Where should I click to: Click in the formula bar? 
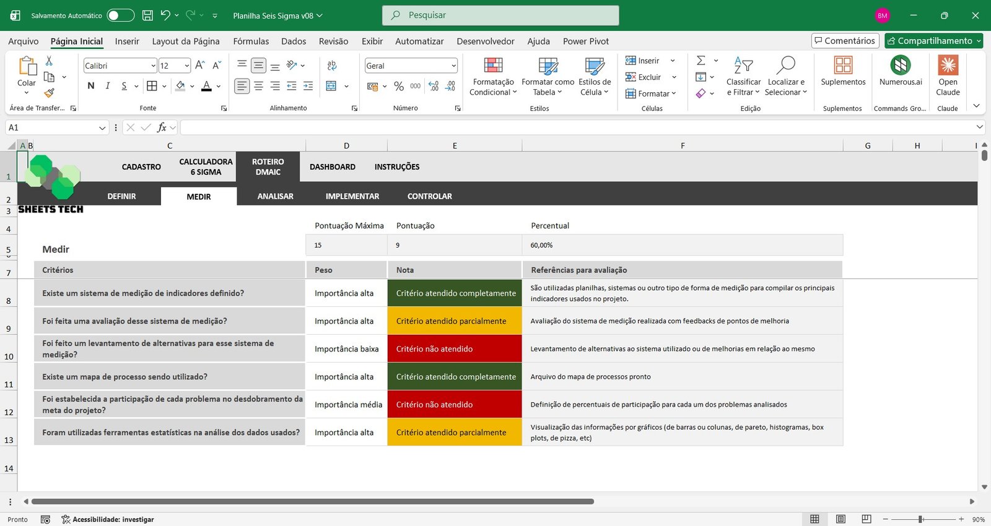tap(577, 127)
